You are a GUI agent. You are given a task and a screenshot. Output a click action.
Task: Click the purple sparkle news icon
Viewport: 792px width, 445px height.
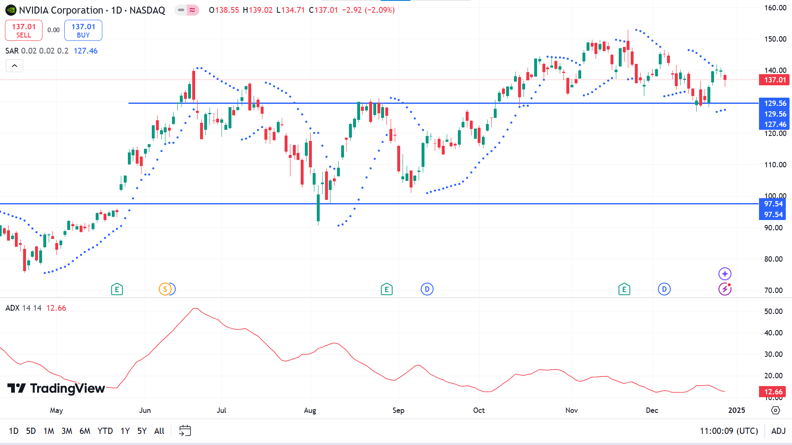(725, 274)
